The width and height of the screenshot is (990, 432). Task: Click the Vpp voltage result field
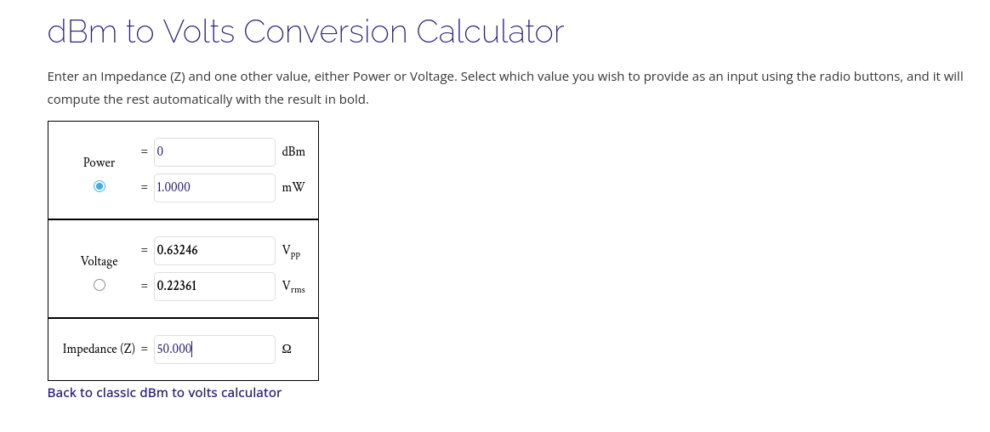pos(214,251)
